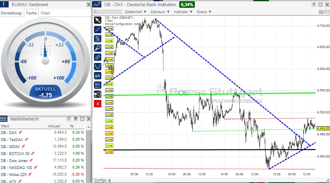Select the DB - NASDAQ 100 row name

pos(16,167)
